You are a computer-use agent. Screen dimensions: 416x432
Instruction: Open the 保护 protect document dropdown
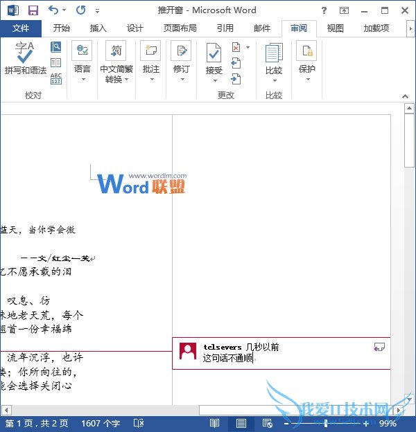coord(306,61)
